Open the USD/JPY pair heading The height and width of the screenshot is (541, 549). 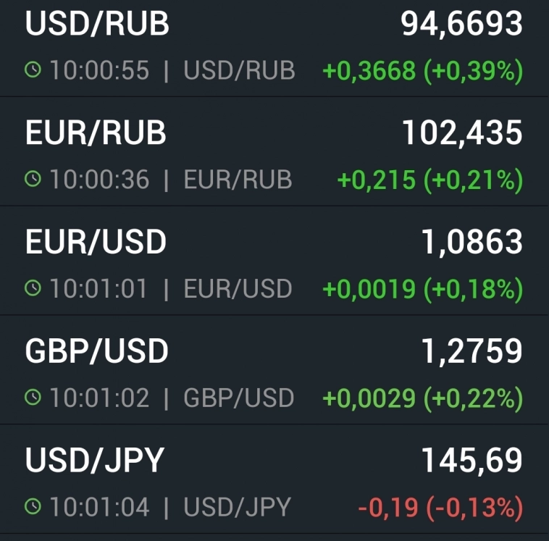(x=95, y=461)
